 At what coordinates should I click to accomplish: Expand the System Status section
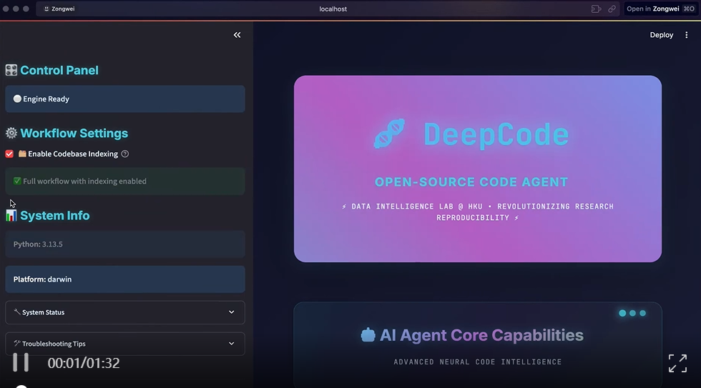point(124,312)
